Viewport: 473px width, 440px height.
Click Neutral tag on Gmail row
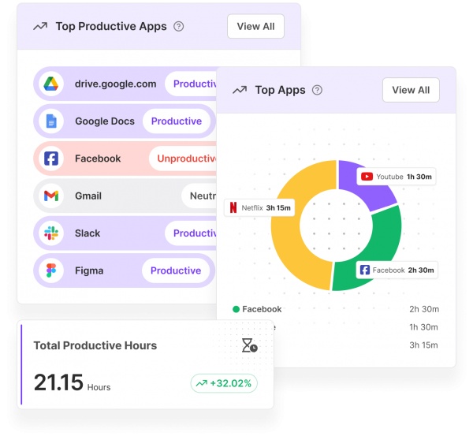tap(199, 196)
